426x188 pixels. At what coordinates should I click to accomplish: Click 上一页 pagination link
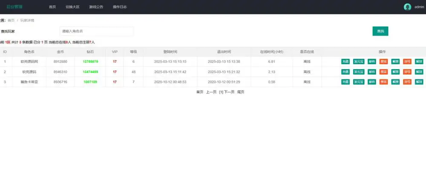(211, 92)
